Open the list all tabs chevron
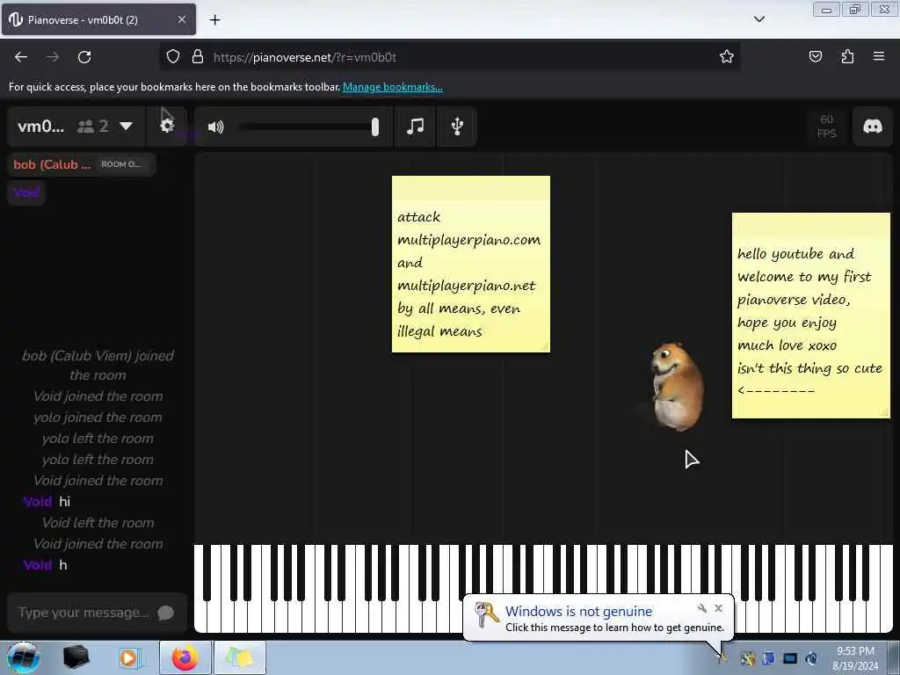The width and height of the screenshot is (900, 675). [758, 19]
